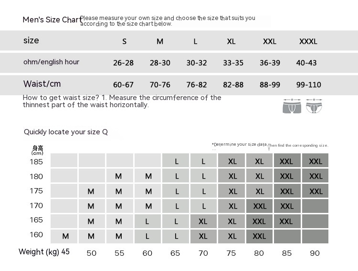This screenshot has width=358, height=271.
Task: Select the S size column header
Action: click(125, 41)
